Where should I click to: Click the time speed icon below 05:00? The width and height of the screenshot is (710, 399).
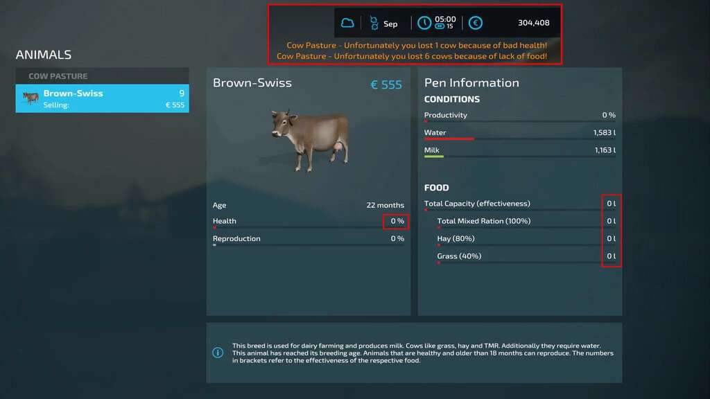click(439, 27)
